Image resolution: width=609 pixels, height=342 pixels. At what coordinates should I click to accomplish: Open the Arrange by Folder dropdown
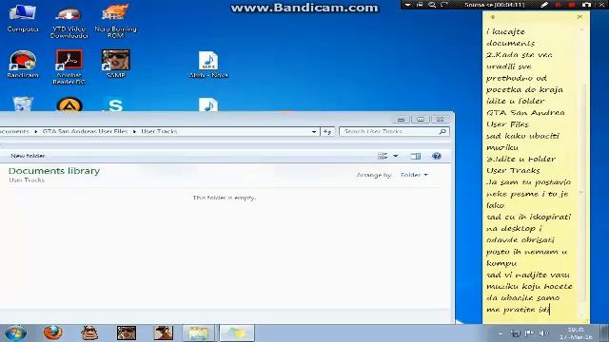click(x=414, y=175)
